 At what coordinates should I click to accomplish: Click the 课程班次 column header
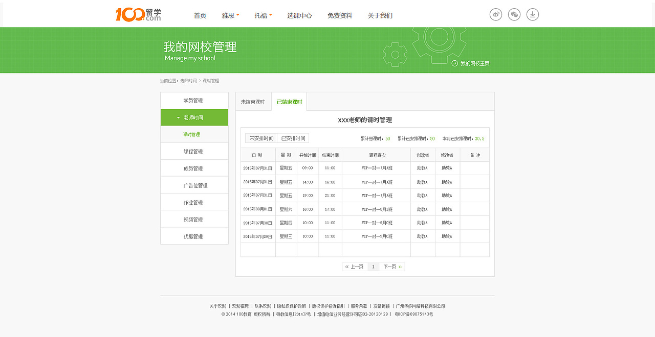click(x=377, y=155)
